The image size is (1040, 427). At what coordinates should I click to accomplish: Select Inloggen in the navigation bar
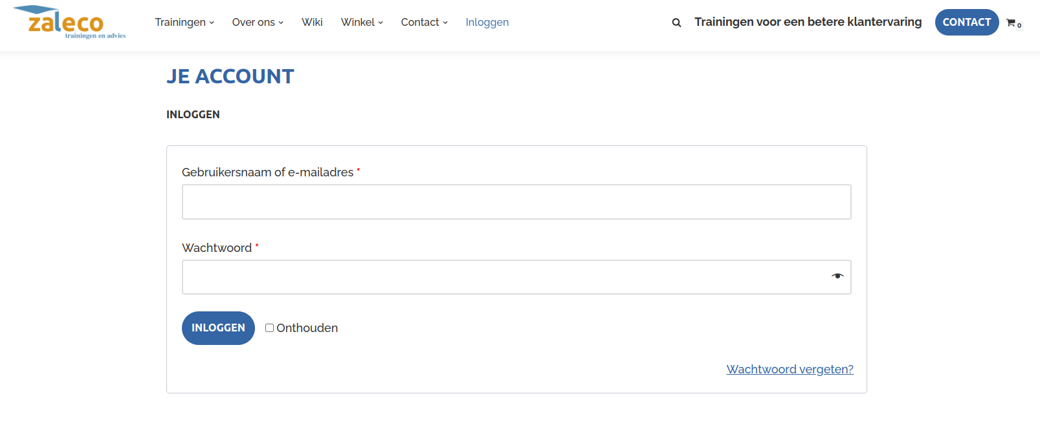(x=487, y=23)
